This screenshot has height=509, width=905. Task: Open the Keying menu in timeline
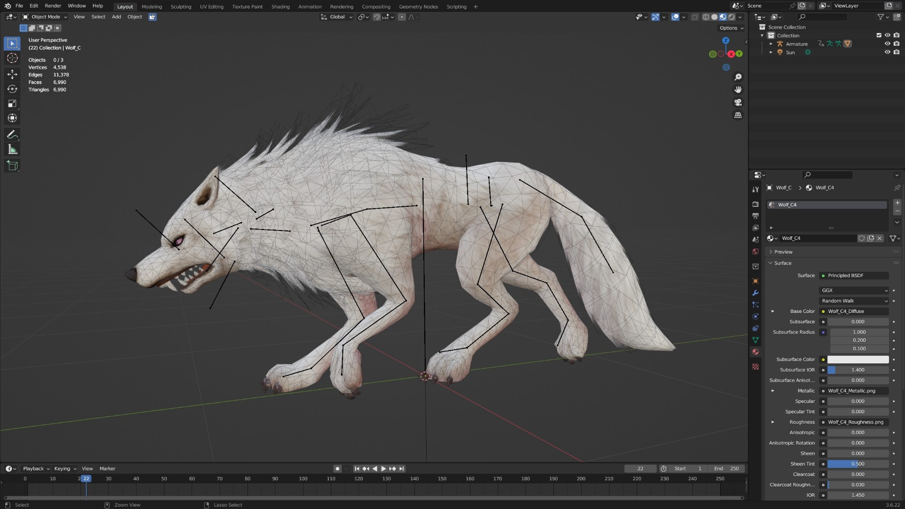pos(65,469)
